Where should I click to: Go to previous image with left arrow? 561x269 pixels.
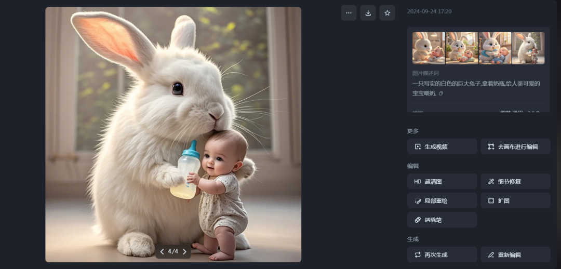point(162,252)
